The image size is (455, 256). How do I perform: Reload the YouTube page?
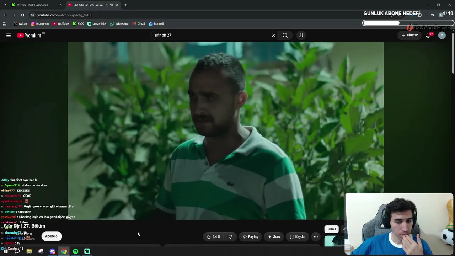click(x=22, y=15)
